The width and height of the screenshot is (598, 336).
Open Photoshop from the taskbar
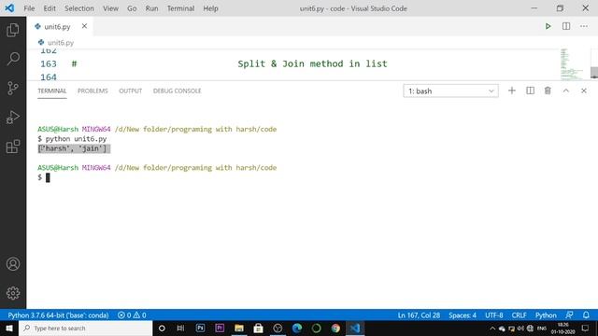coord(200,328)
